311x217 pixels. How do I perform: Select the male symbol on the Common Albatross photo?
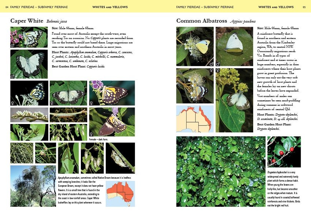[211, 64]
